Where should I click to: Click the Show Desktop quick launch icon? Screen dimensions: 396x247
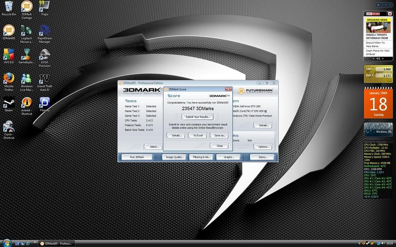[x=17, y=244]
